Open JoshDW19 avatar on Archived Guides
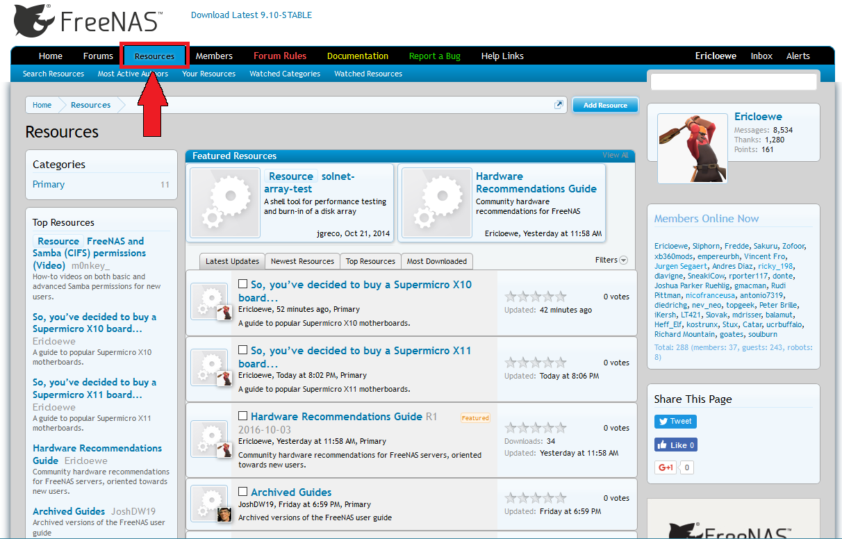 coord(224,514)
